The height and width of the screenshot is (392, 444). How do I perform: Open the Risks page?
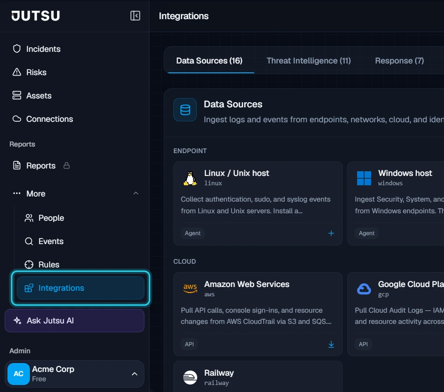tap(74, 72)
